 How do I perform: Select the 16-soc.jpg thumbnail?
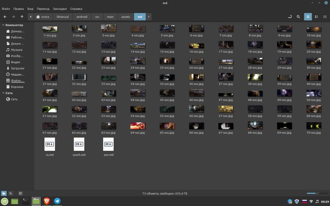(196, 46)
